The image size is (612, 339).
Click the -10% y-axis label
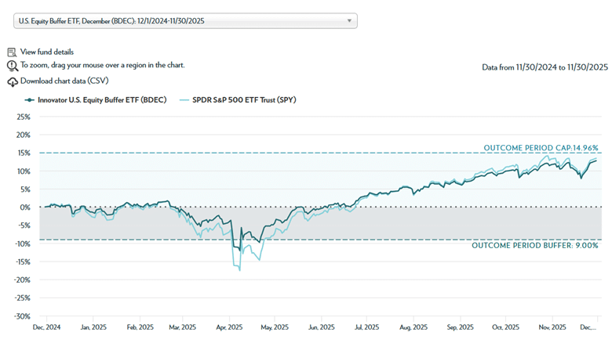23,244
